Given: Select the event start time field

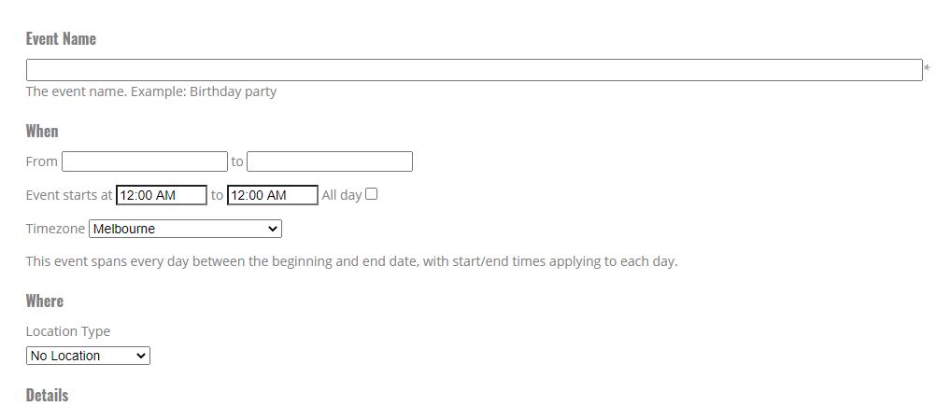Looking at the screenshot, I should click(162, 195).
